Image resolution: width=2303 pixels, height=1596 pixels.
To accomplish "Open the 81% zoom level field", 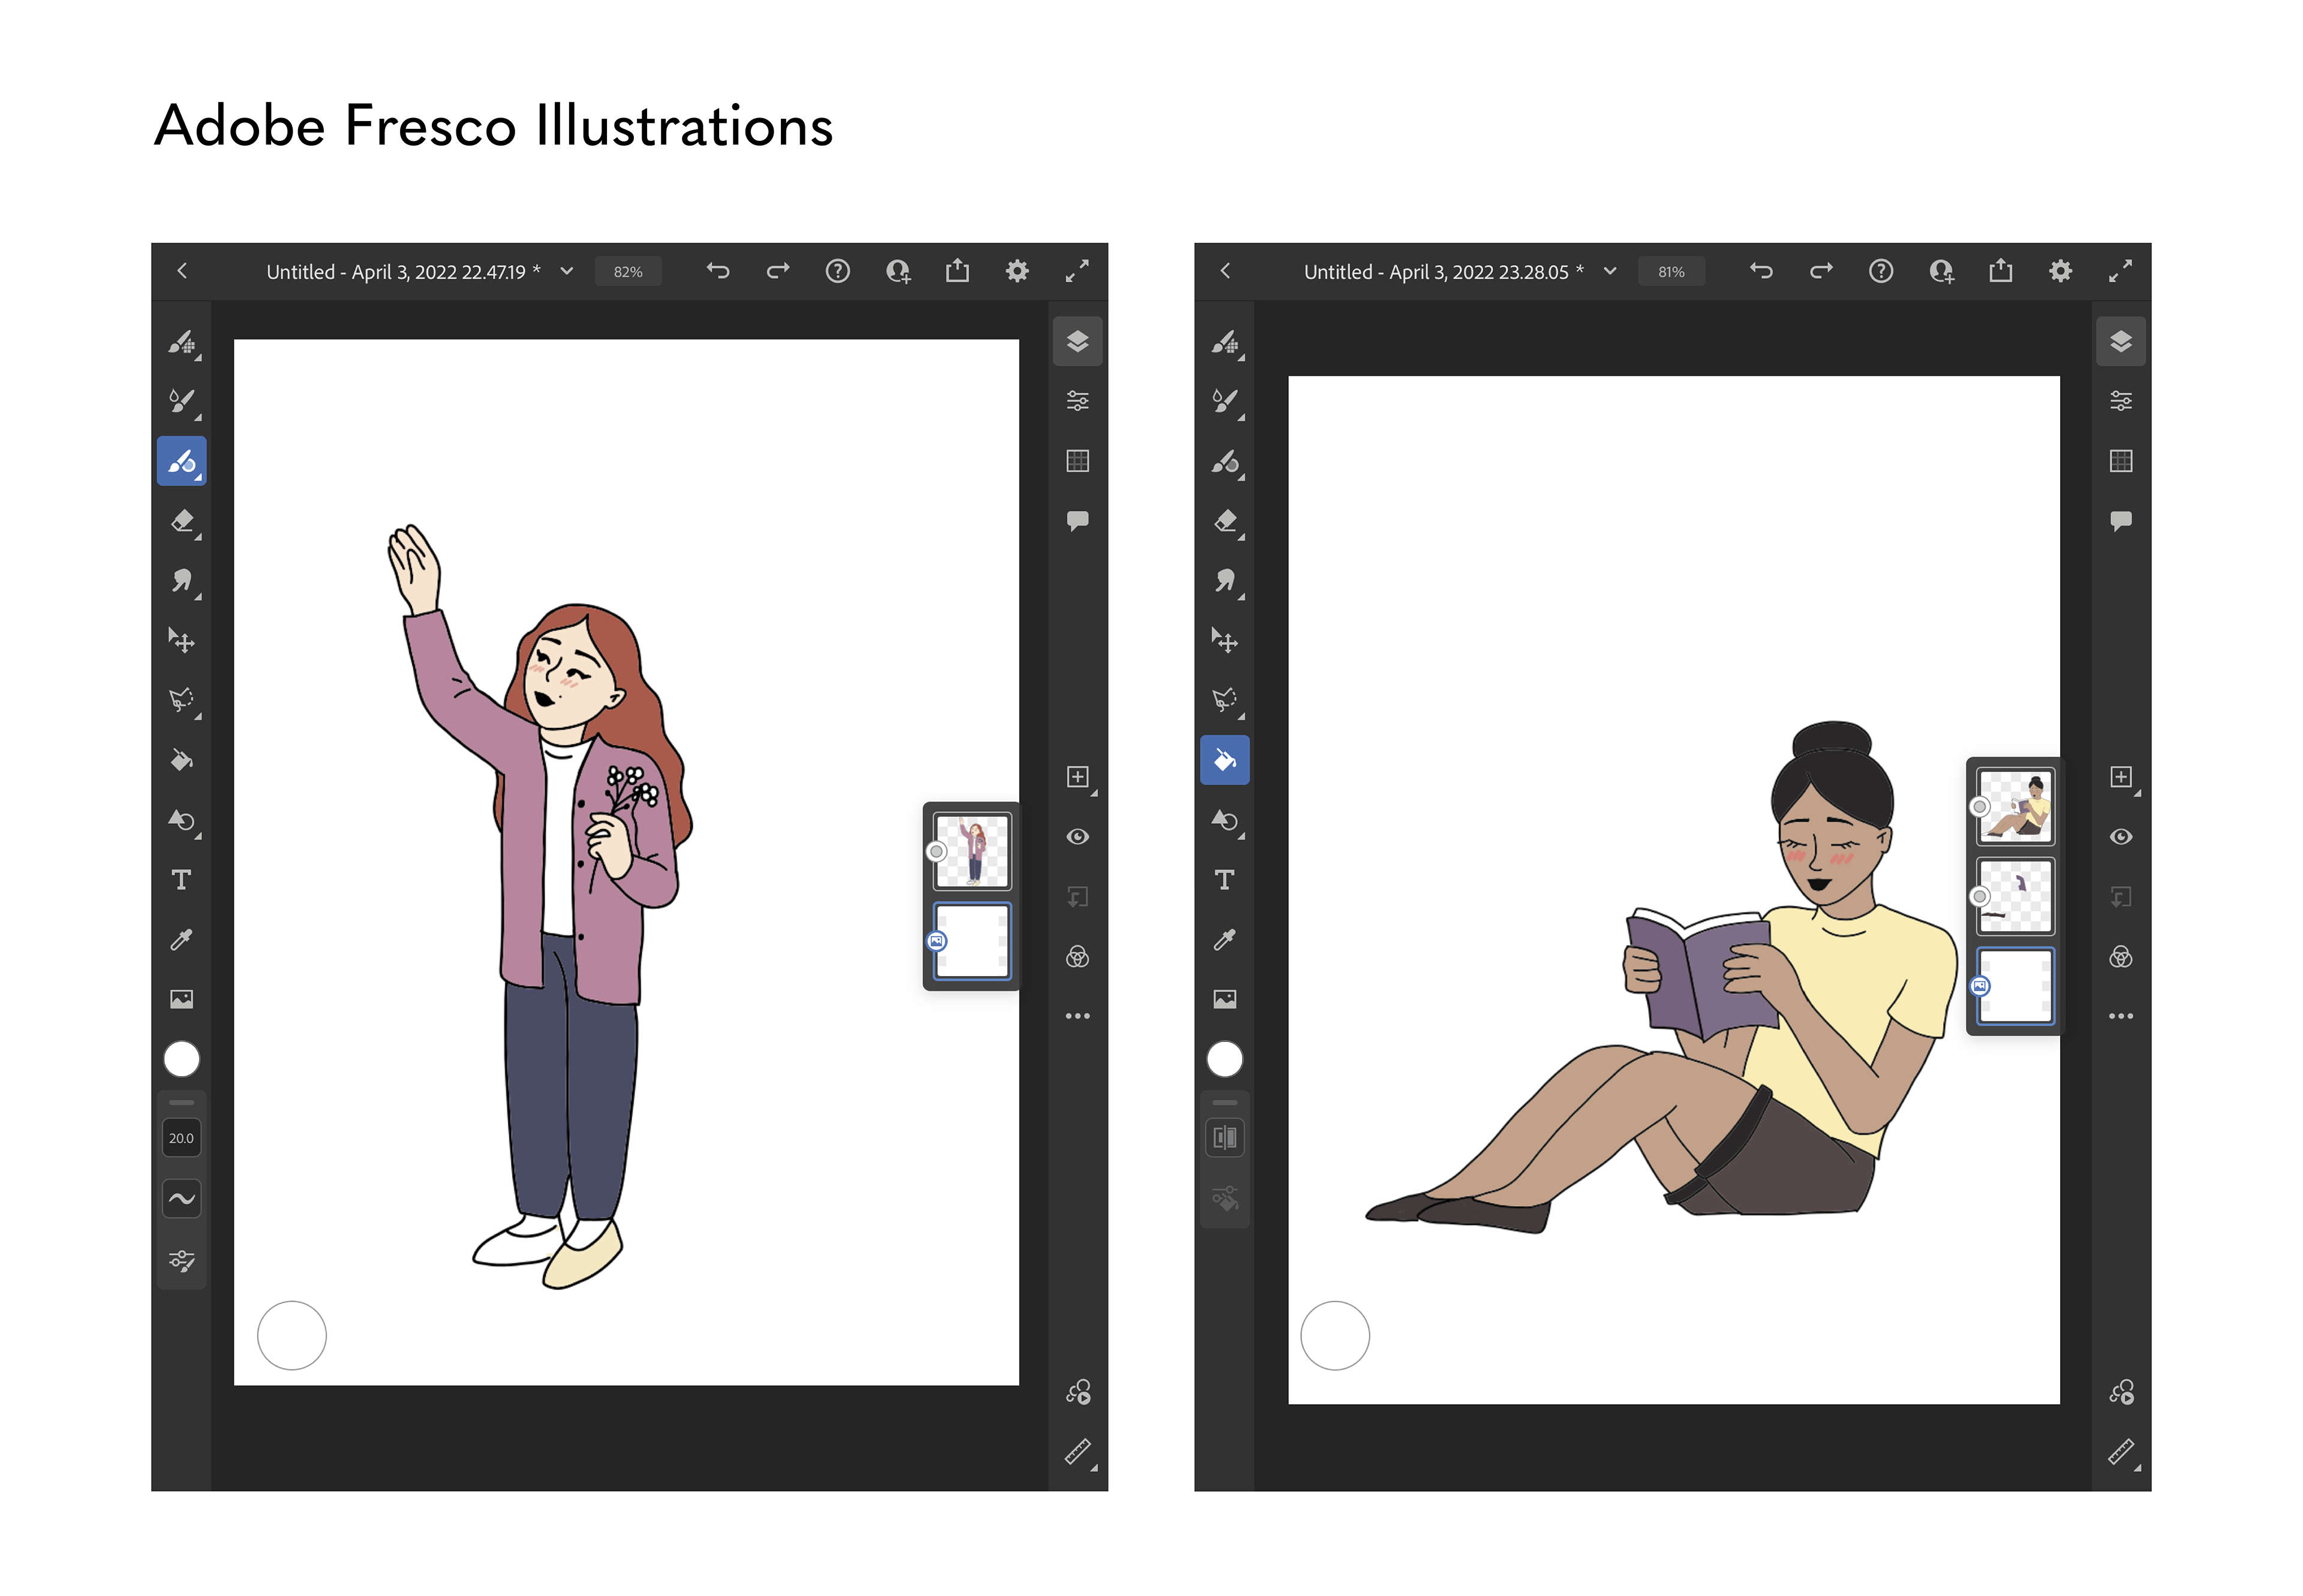I will 1671,272.
